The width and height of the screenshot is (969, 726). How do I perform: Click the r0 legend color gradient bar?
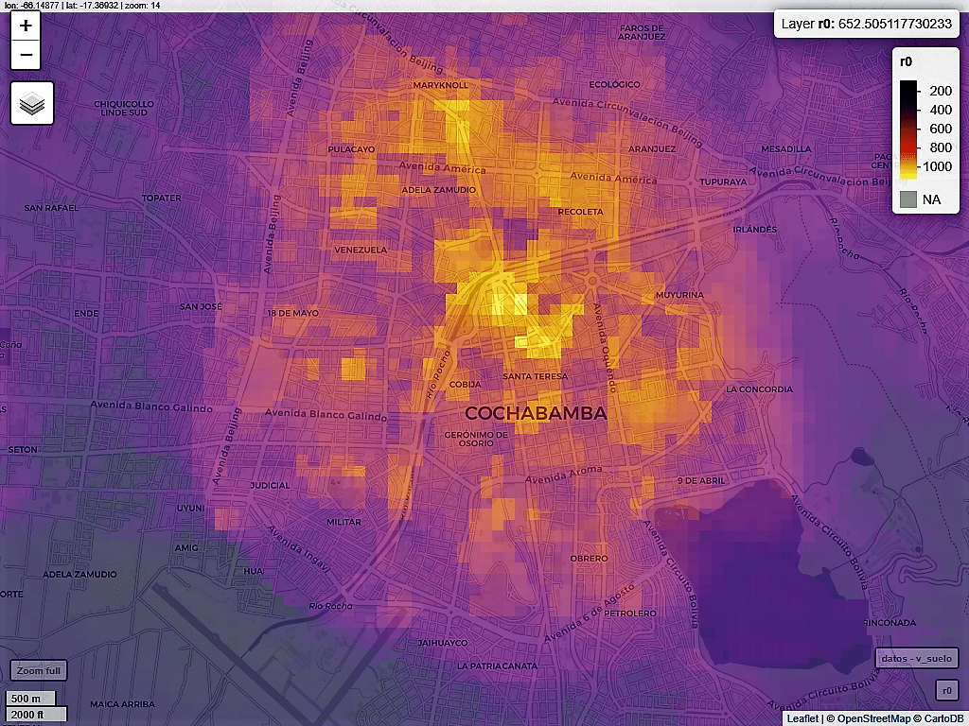[x=908, y=130]
